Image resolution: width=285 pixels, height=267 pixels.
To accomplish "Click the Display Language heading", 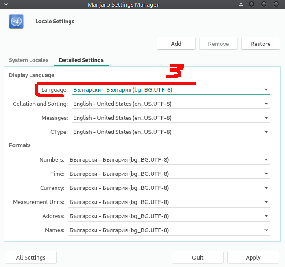I will point(31,75).
